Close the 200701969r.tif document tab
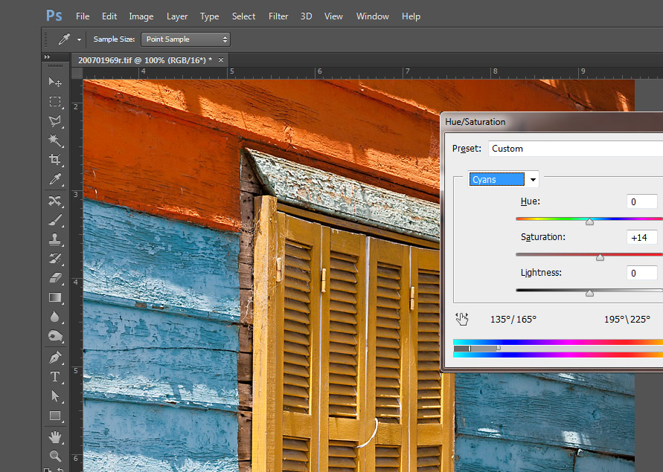Screen dimensions: 663x472 point(221,60)
